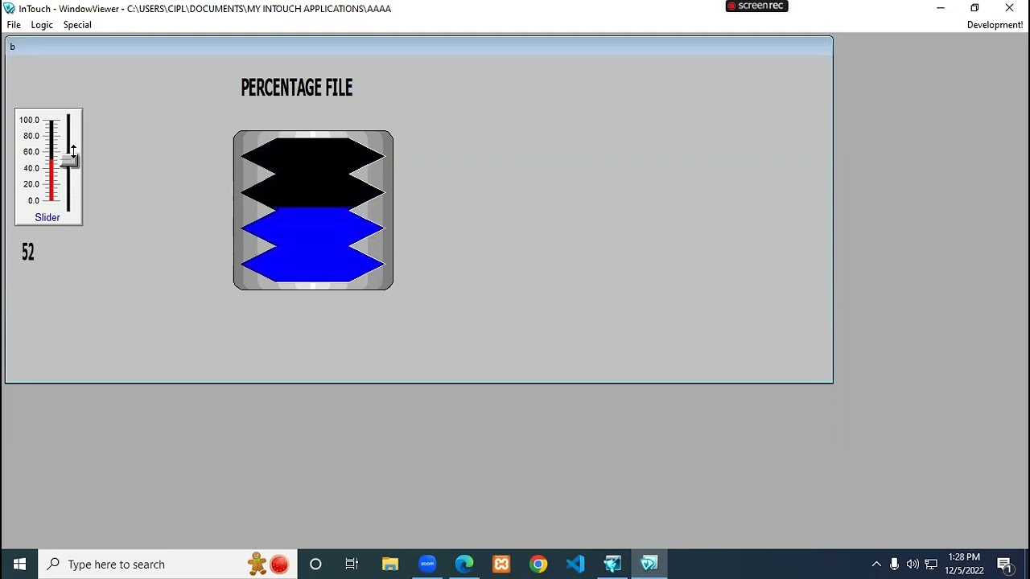The height and width of the screenshot is (579, 1030).
Task: Open the volume control tray icon
Action: [913, 564]
